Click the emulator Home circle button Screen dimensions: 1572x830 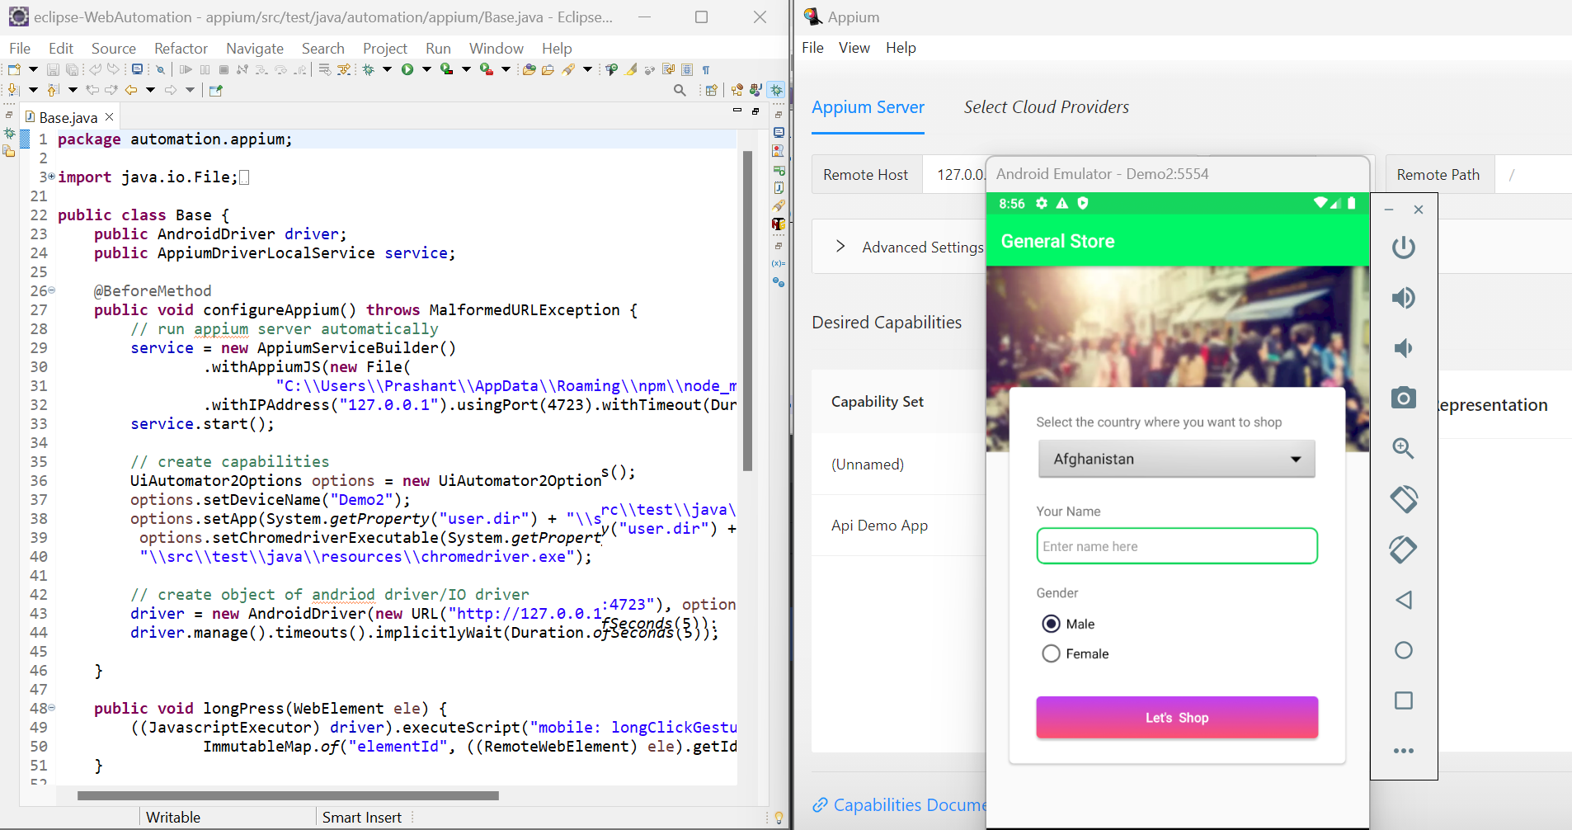pos(1404,650)
